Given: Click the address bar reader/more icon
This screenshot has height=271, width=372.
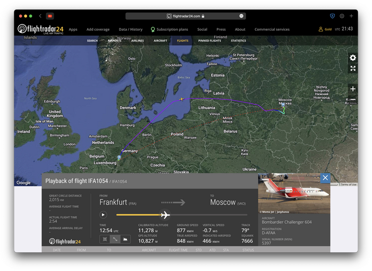Looking at the screenshot, I should pyautogui.click(x=241, y=16).
